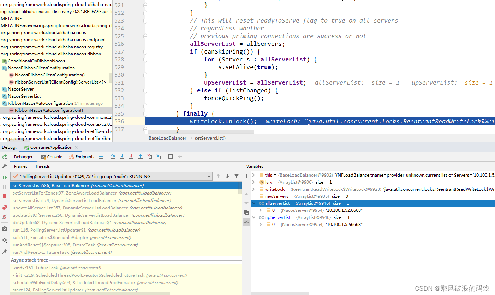495x295 pixels.
Task: Move watch up arrow in Variables sidebar
Action: pos(246,194)
